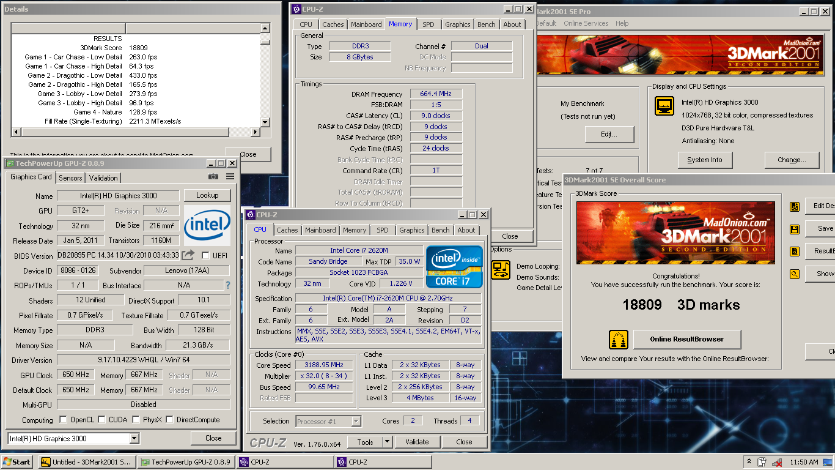Click Details list horizontal scrollbar right arrow
Image resolution: width=835 pixels, height=470 pixels.
[256, 131]
